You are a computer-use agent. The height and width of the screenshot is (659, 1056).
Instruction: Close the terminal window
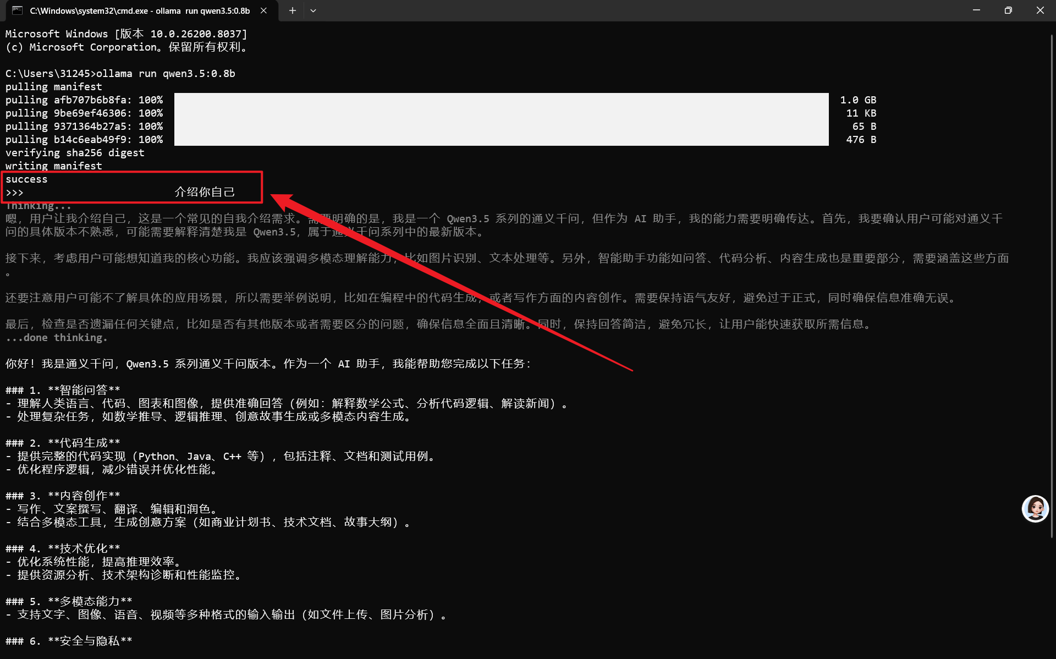[1040, 10]
